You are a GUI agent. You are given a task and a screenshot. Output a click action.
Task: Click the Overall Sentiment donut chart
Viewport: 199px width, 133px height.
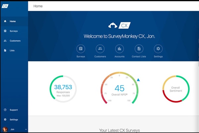coord(176,89)
